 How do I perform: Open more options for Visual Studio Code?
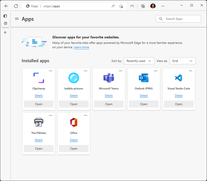[x=190, y=71]
